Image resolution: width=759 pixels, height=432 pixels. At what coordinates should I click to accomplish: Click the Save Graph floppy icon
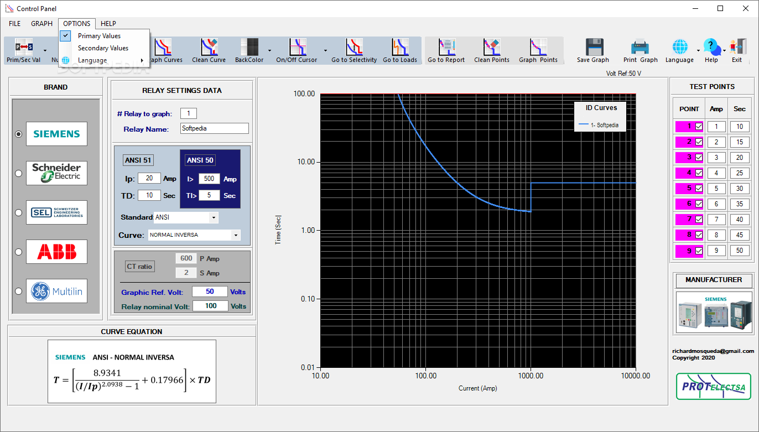[x=594, y=48]
